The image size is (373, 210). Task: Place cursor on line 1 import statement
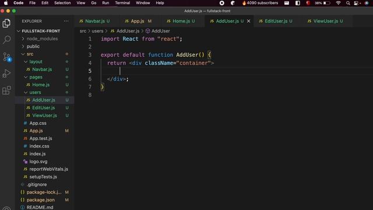141,39
